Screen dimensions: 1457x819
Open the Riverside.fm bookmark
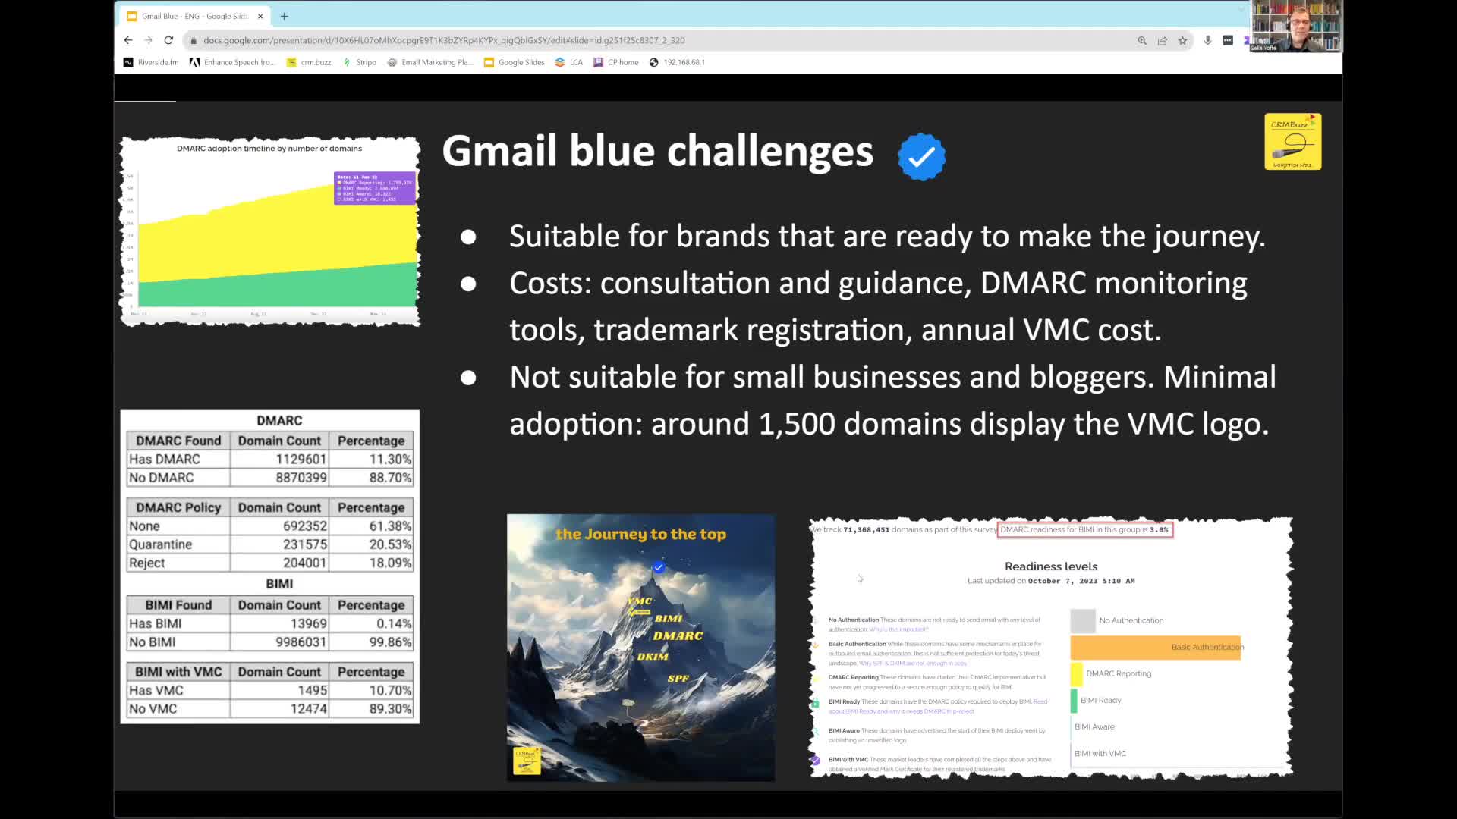(x=151, y=62)
